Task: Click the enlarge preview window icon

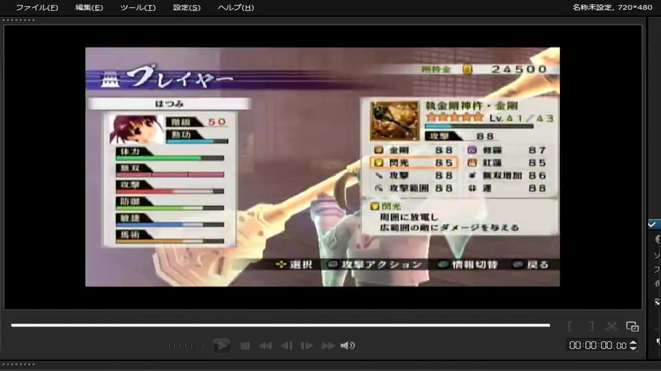Action: 632,326
